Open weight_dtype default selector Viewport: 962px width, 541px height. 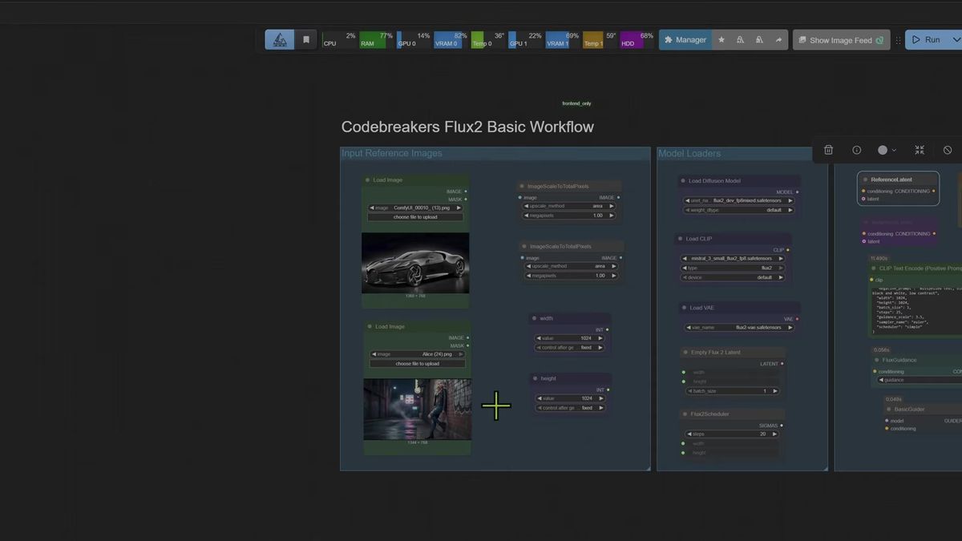(739, 210)
